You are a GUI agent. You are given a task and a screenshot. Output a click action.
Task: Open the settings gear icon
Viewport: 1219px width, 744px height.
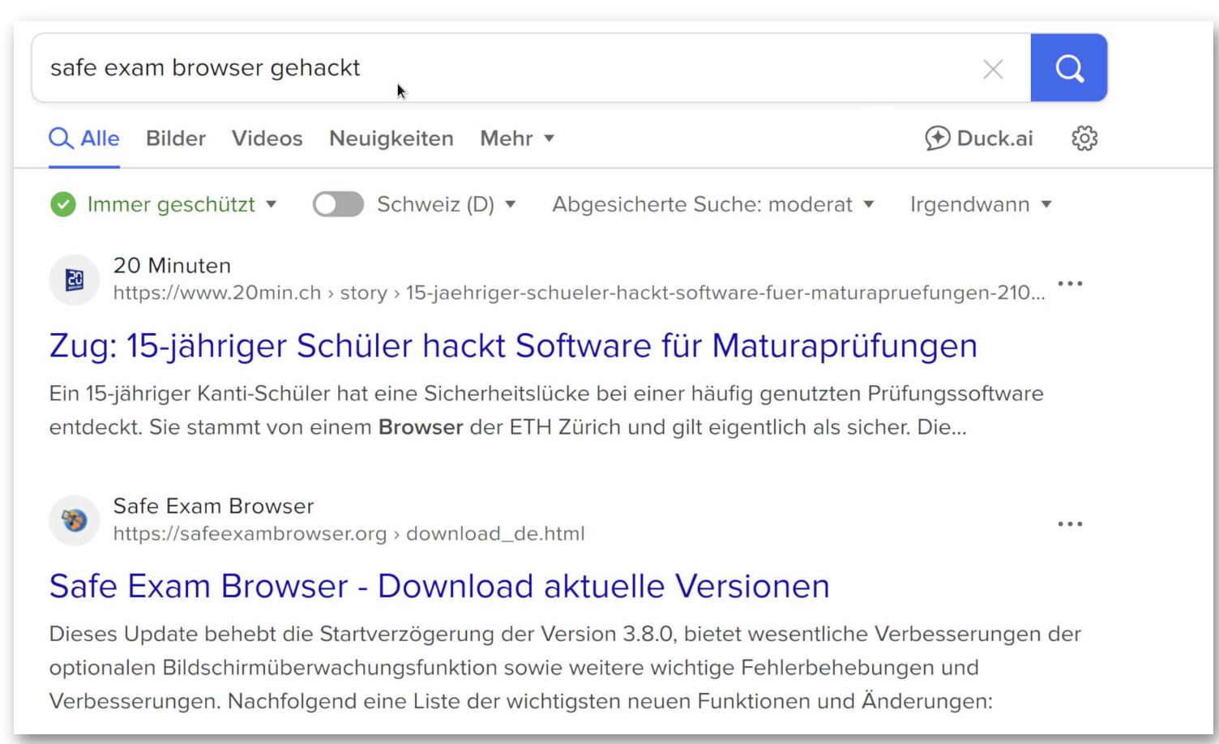[1084, 139]
